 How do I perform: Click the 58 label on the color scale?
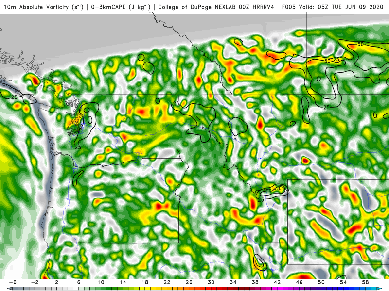(x=366, y=282)
